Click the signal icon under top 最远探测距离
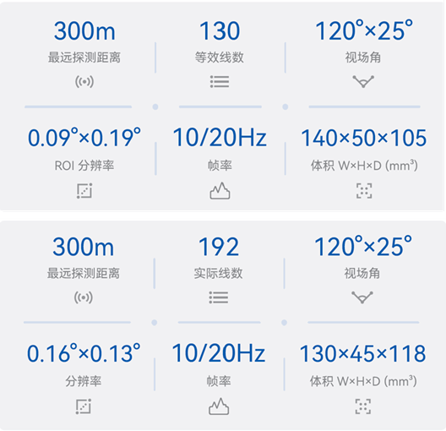The image size is (446, 431). [84, 82]
